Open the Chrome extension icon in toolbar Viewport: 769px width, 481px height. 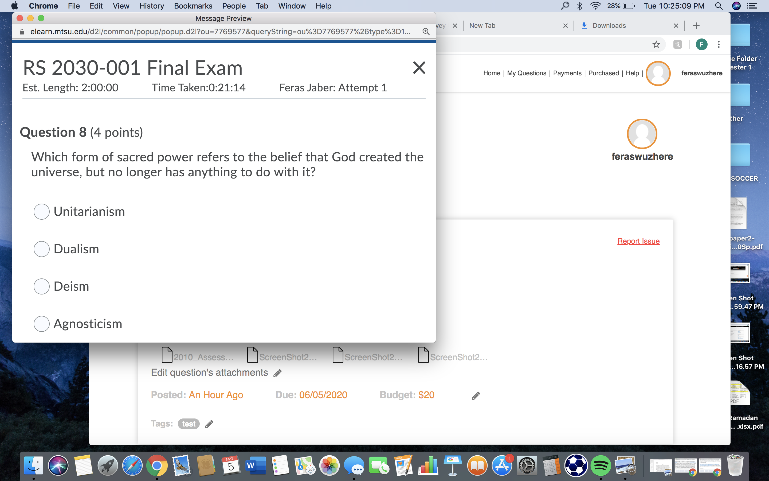click(x=677, y=44)
